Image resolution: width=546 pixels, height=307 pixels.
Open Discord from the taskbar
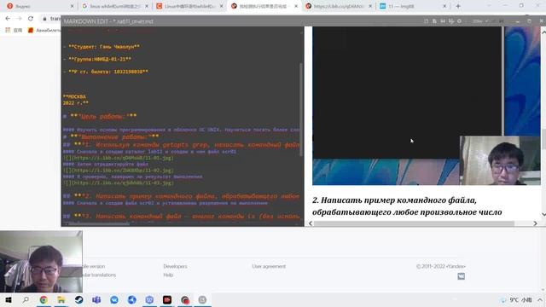click(149, 299)
